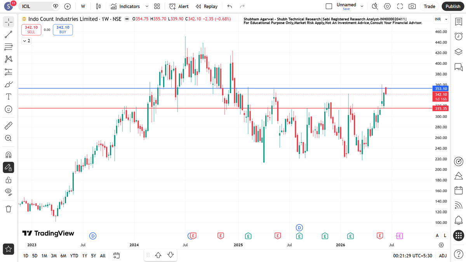The height and width of the screenshot is (262, 466).
Task: Add symbol to compare with plus icon
Action: coord(68,6)
